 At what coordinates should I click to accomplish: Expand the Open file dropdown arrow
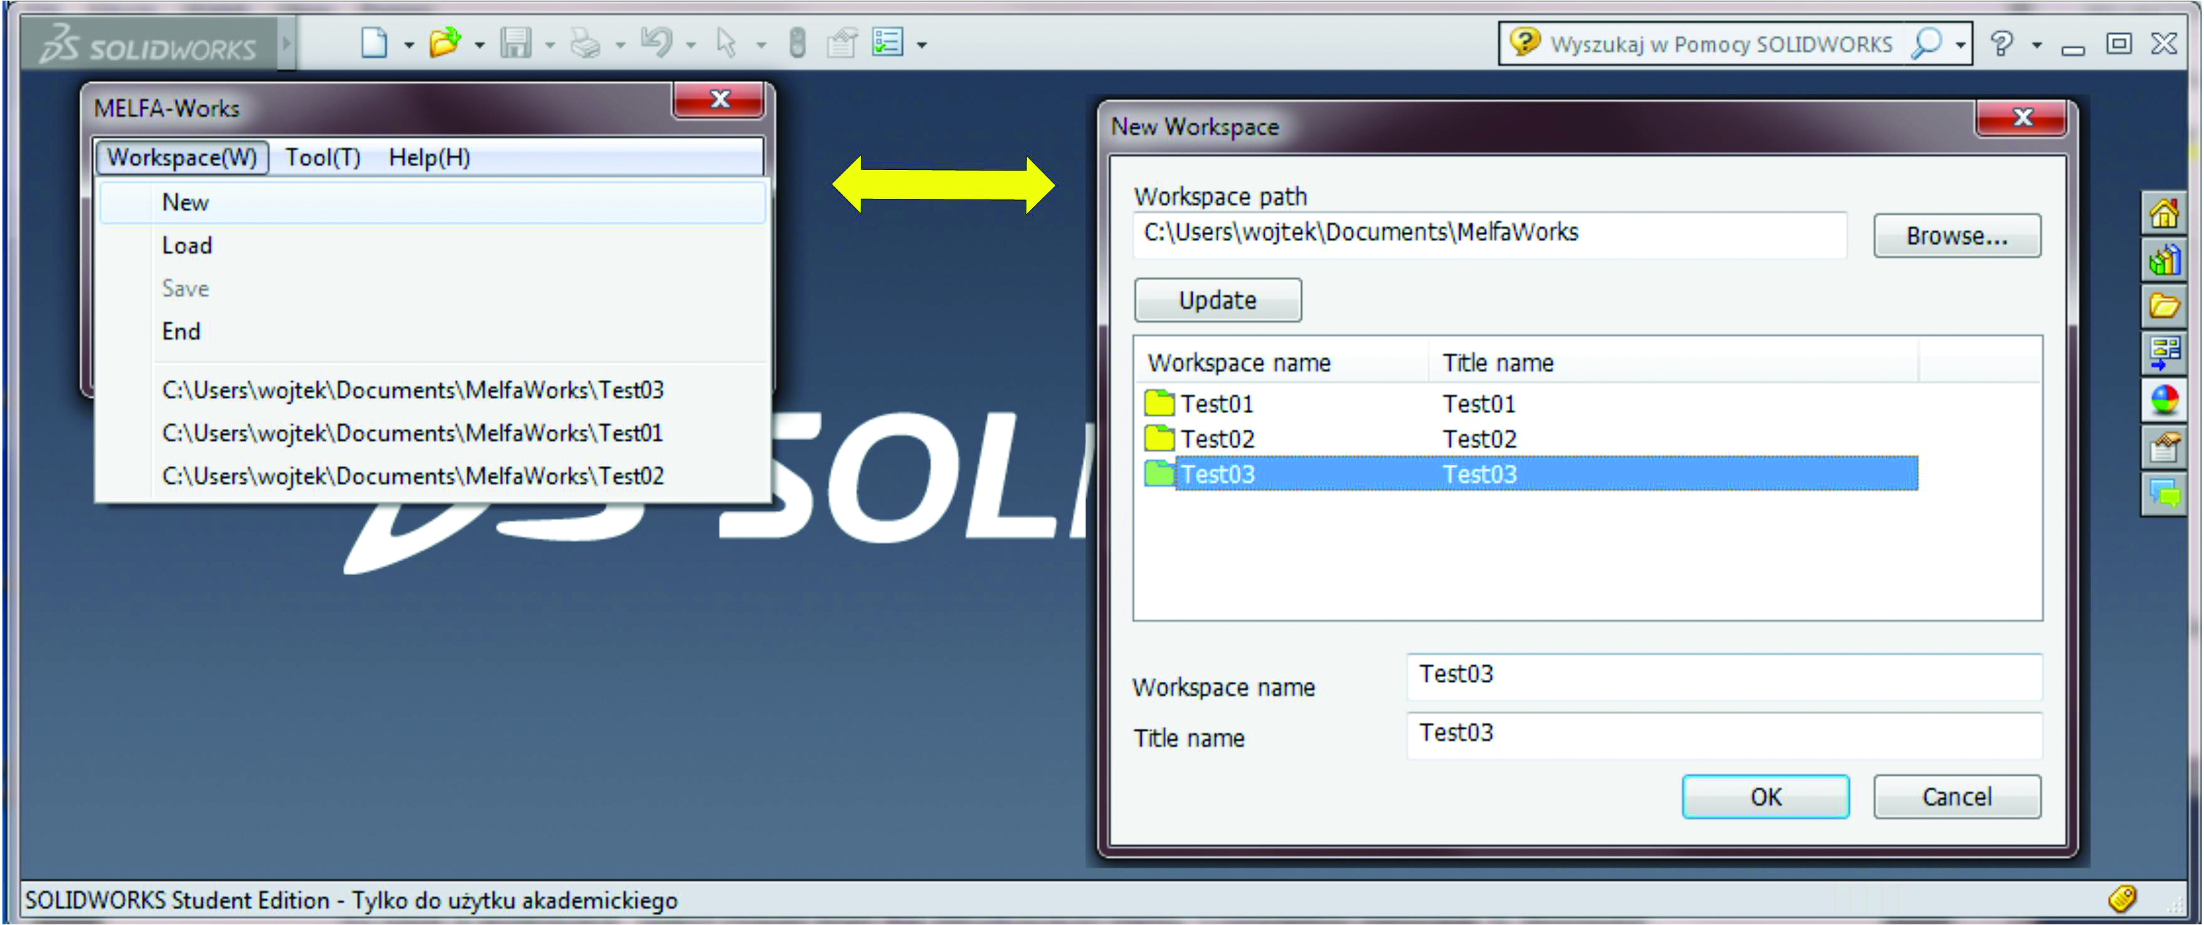click(479, 45)
